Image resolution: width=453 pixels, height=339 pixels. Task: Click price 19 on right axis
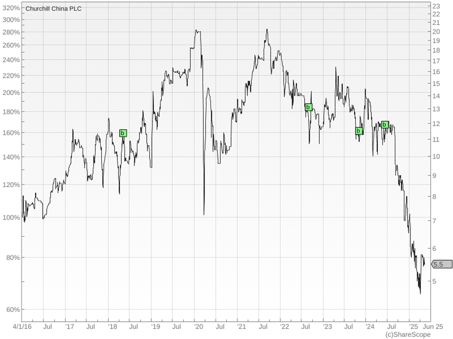pyautogui.click(x=436, y=41)
